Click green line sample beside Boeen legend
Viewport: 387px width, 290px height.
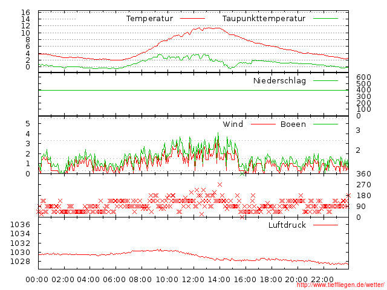pyautogui.click(x=325, y=124)
